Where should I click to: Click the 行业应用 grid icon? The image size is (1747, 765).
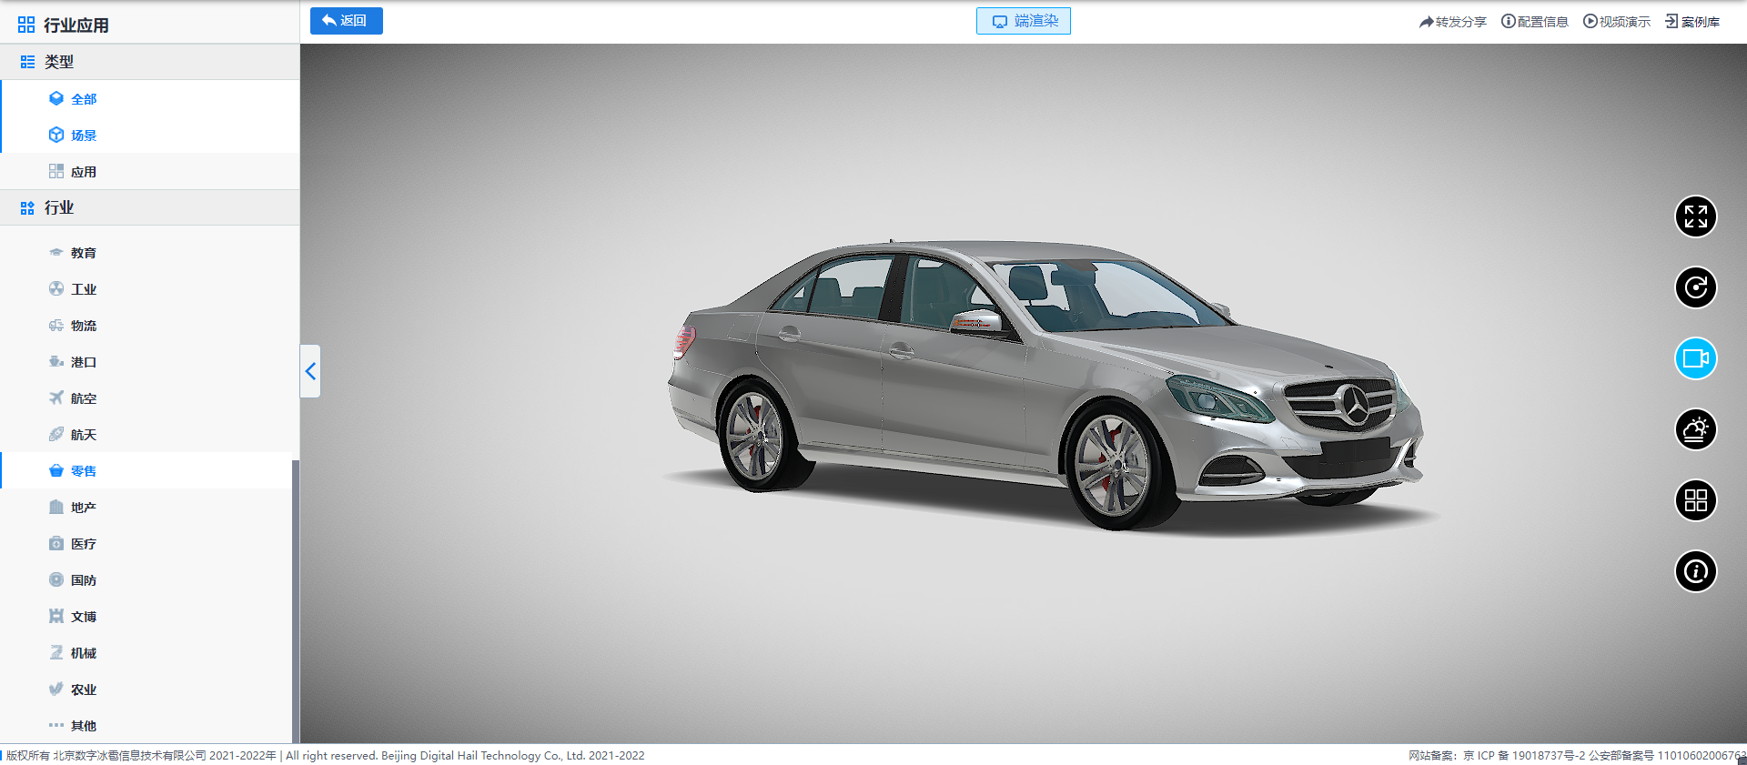tap(26, 25)
